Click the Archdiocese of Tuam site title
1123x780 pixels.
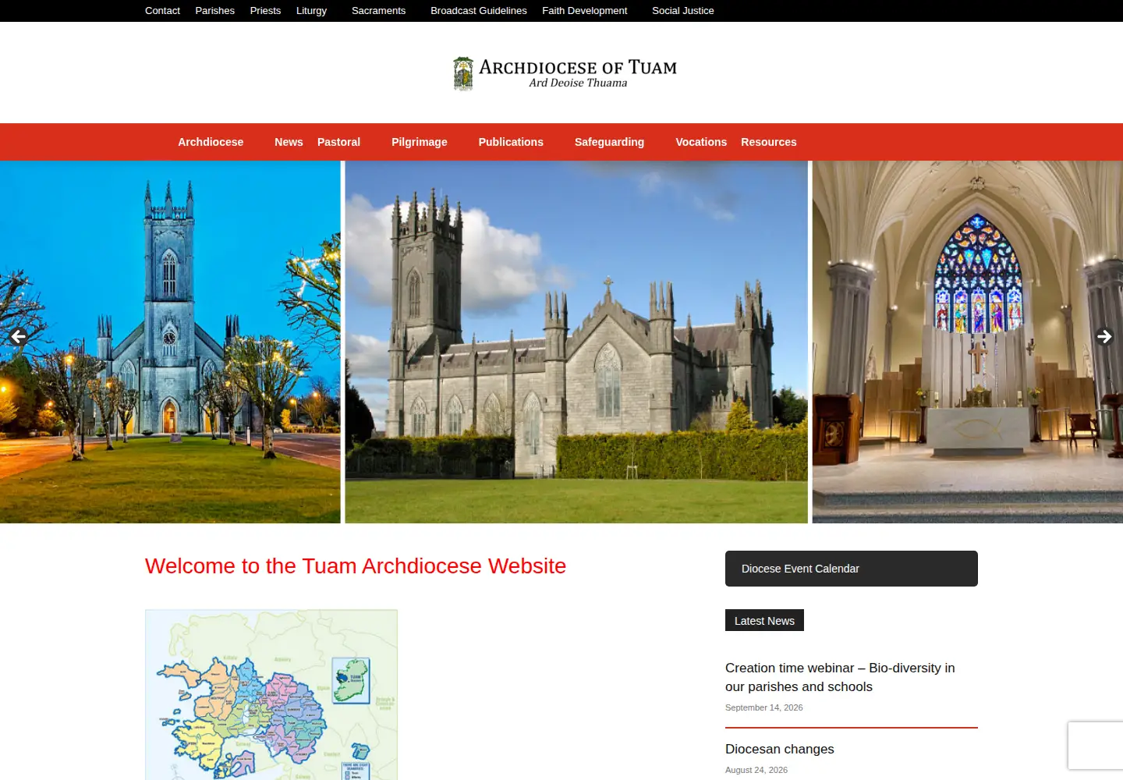(578, 67)
